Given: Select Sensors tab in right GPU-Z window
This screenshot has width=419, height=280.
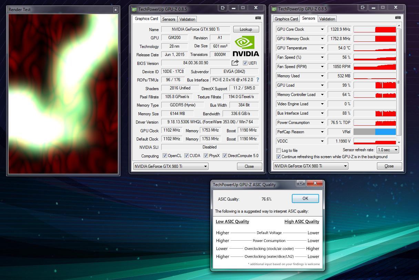Looking at the screenshot, I should 308,18.
